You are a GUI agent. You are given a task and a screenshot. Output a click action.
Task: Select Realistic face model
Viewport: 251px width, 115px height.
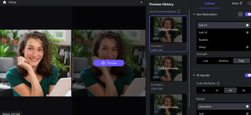click(224, 40)
